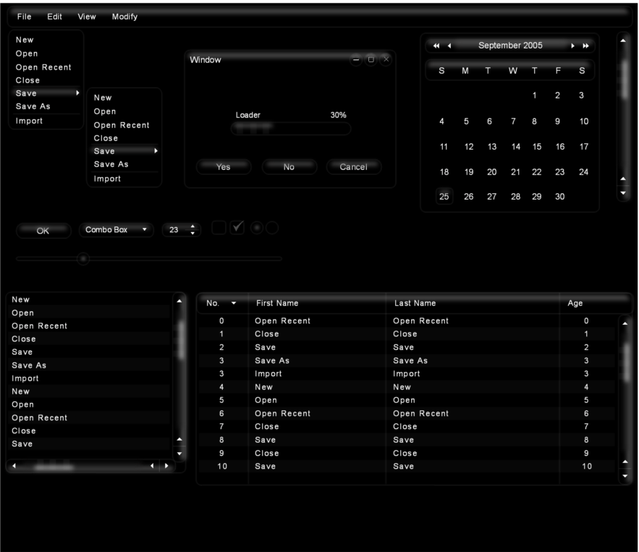639x552 pixels.
Task: Open the Edit menu
Action: click(x=54, y=17)
